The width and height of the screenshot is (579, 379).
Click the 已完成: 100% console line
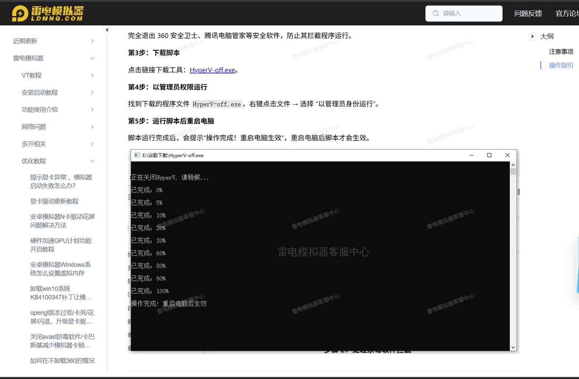(150, 291)
